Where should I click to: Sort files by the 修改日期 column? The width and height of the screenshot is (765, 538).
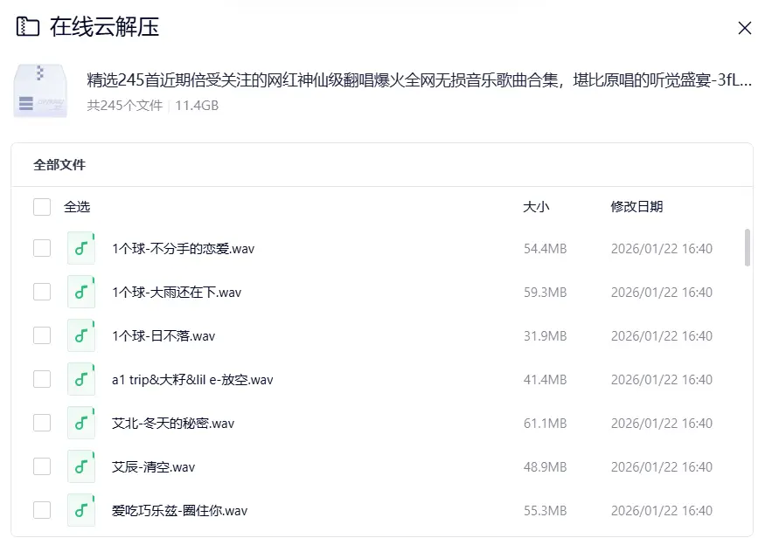click(x=638, y=207)
